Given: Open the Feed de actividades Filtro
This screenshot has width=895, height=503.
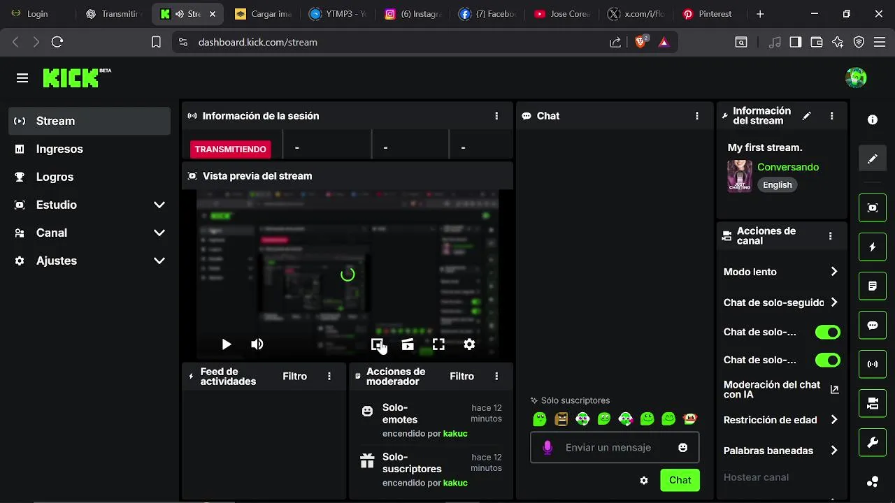Looking at the screenshot, I should point(294,377).
